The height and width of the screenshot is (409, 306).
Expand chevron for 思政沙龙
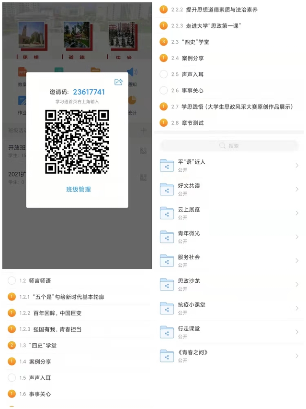tap(297, 284)
